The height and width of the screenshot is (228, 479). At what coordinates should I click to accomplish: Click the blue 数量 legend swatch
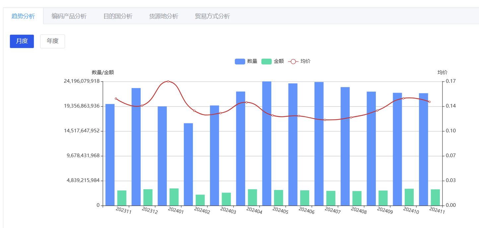[x=240, y=61]
